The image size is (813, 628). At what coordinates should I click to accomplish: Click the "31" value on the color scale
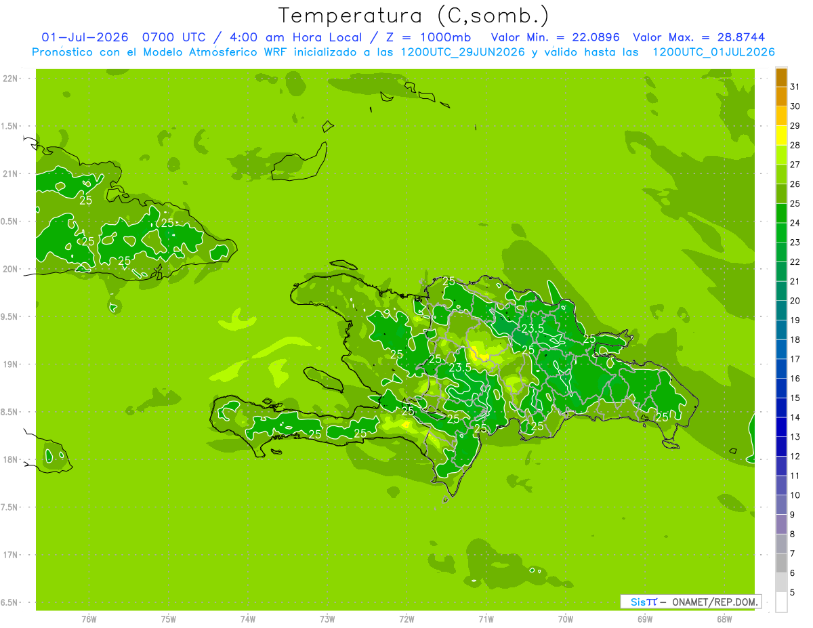(795, 87)
